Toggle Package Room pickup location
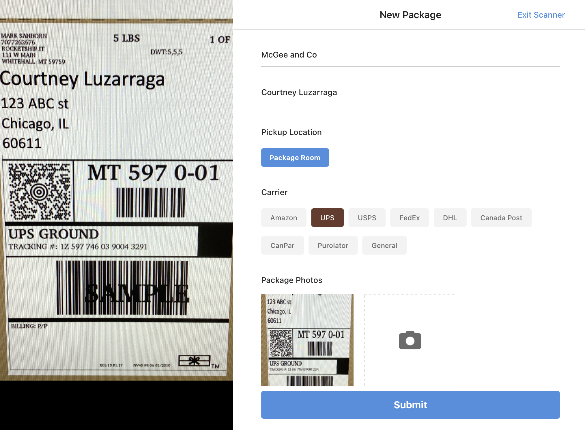585x430 pixels. click(x=295, y=157)
